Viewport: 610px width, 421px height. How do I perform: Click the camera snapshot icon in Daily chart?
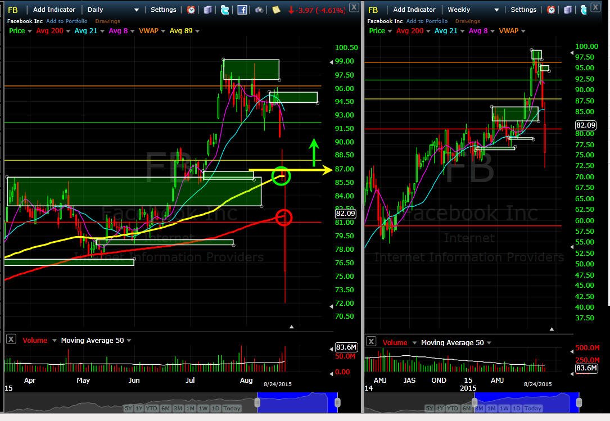259,10
